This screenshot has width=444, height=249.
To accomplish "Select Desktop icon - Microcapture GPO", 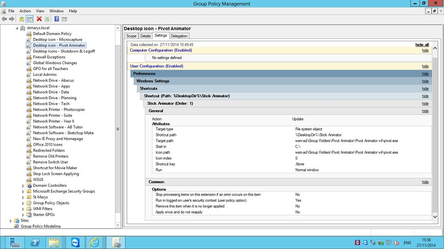I will point(57,39).
